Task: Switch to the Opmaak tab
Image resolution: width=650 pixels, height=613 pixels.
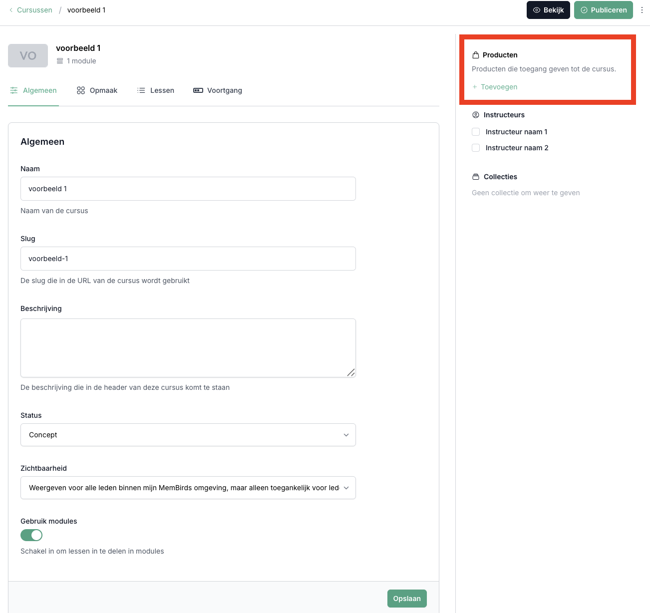Action: (x=97, y=90)
